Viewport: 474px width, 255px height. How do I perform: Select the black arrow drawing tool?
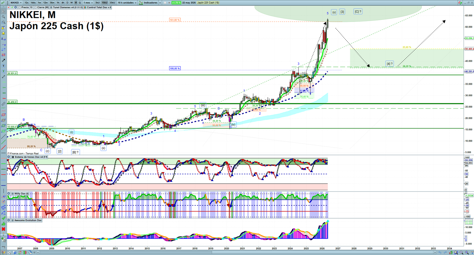pyautogui.click(x=4, y=60)
